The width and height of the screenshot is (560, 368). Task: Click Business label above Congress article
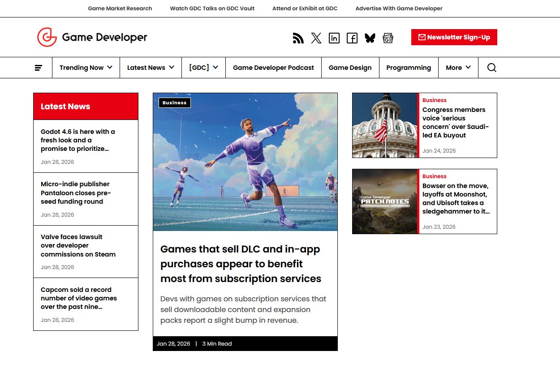coord(435,100)
